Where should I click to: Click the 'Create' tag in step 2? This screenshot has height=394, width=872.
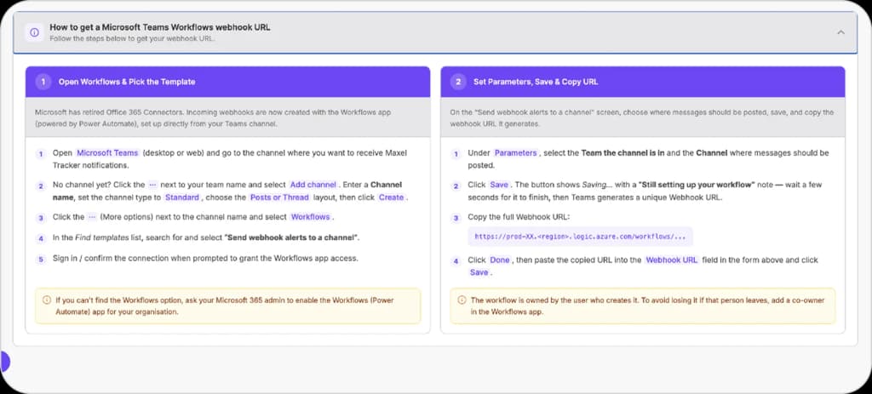[x=391, y=197]
